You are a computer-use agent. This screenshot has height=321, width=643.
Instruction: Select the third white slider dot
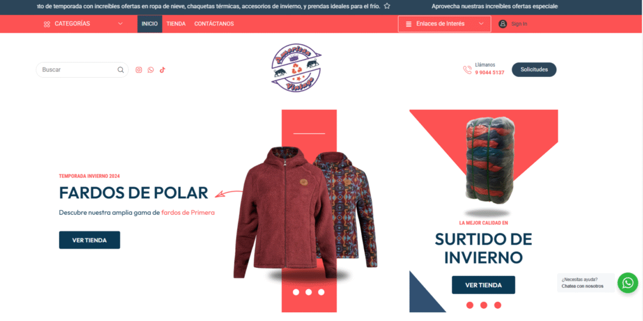(x=321, y=292)
